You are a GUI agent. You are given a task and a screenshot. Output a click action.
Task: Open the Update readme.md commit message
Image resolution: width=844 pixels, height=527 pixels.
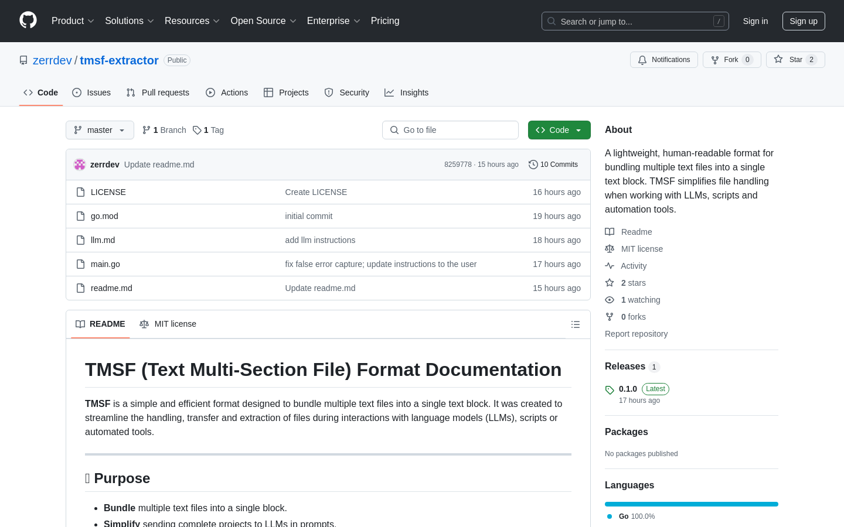click(x=159, y=165)
